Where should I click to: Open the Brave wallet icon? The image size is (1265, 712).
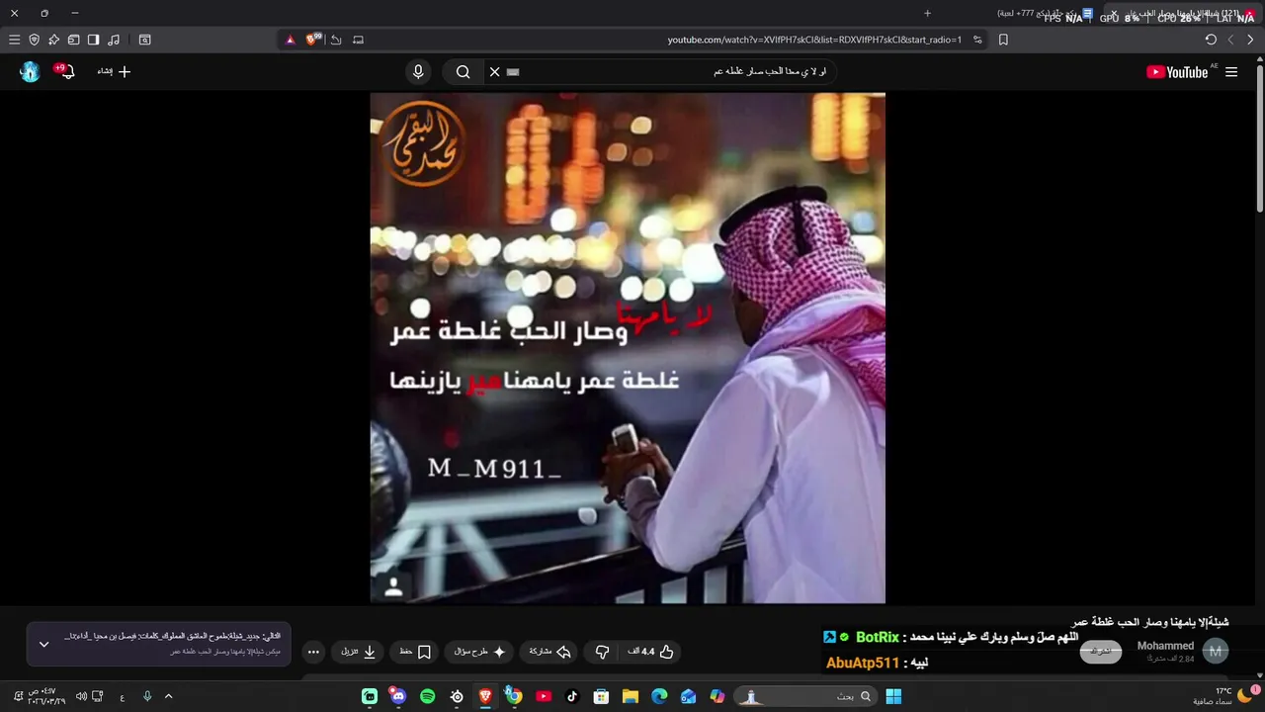73,40
